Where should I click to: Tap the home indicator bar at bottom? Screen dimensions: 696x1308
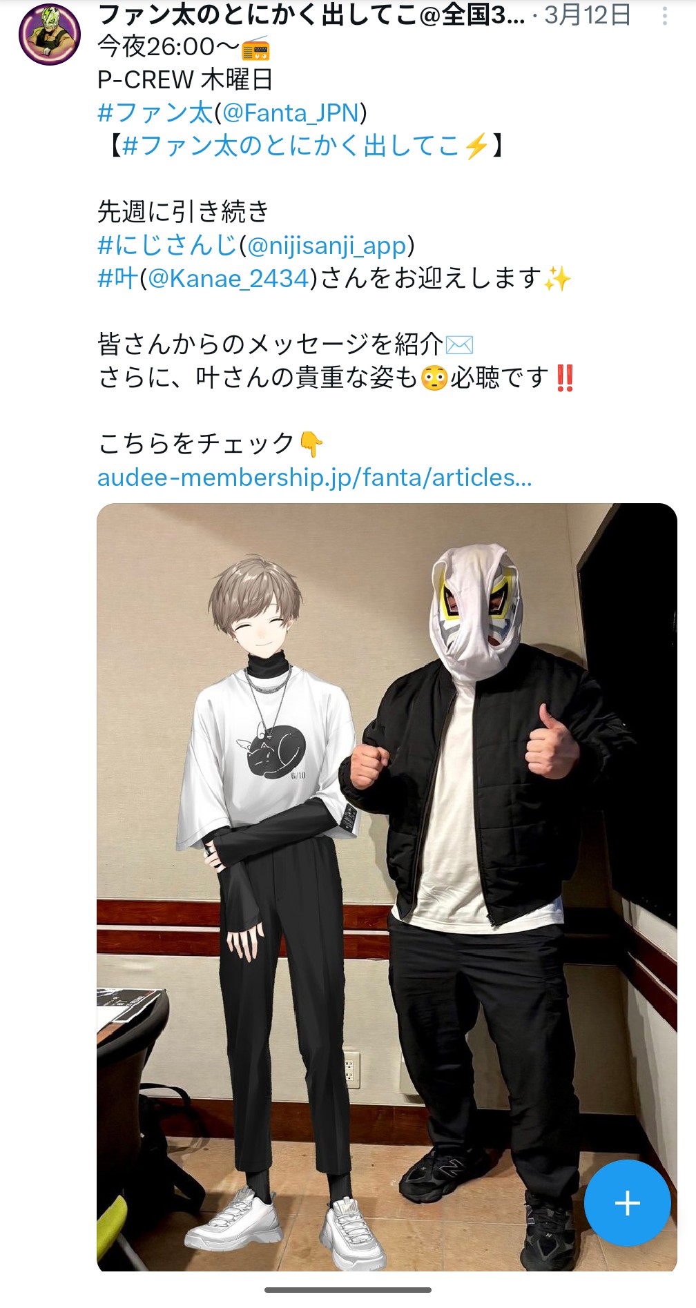[x=348, y=1289]
